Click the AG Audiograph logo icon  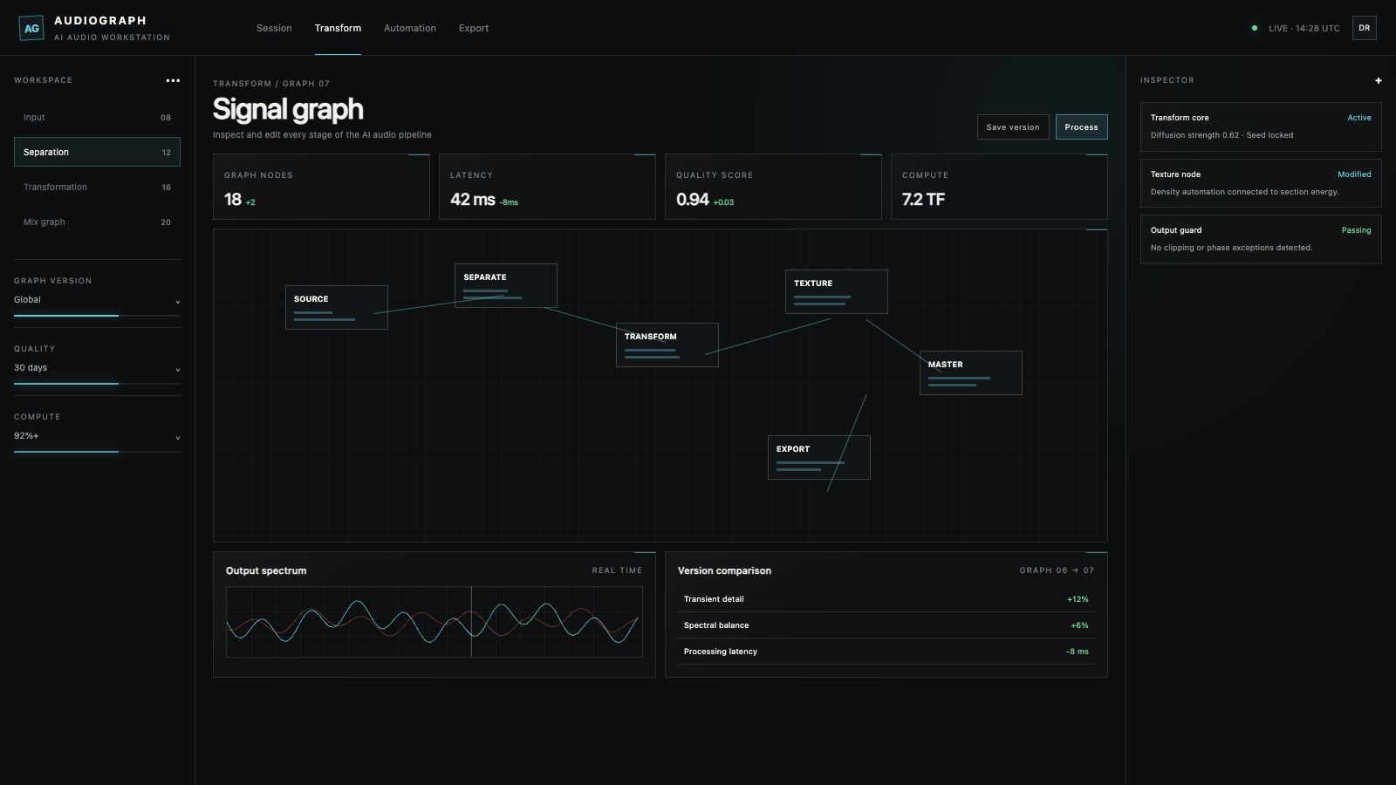click(31, 28)
